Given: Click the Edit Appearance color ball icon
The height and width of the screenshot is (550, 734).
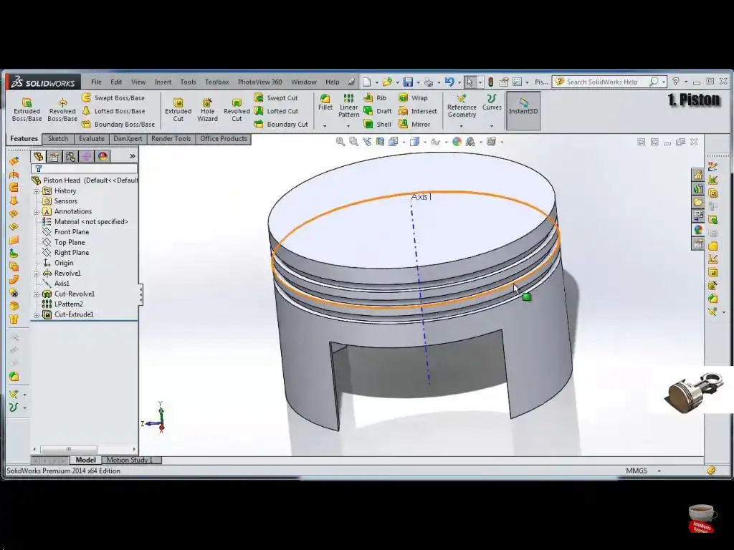Looking at the screenshot, I should pos(457,142).
